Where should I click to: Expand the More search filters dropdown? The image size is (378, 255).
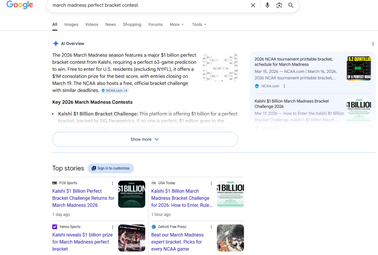tap(177, 24)
